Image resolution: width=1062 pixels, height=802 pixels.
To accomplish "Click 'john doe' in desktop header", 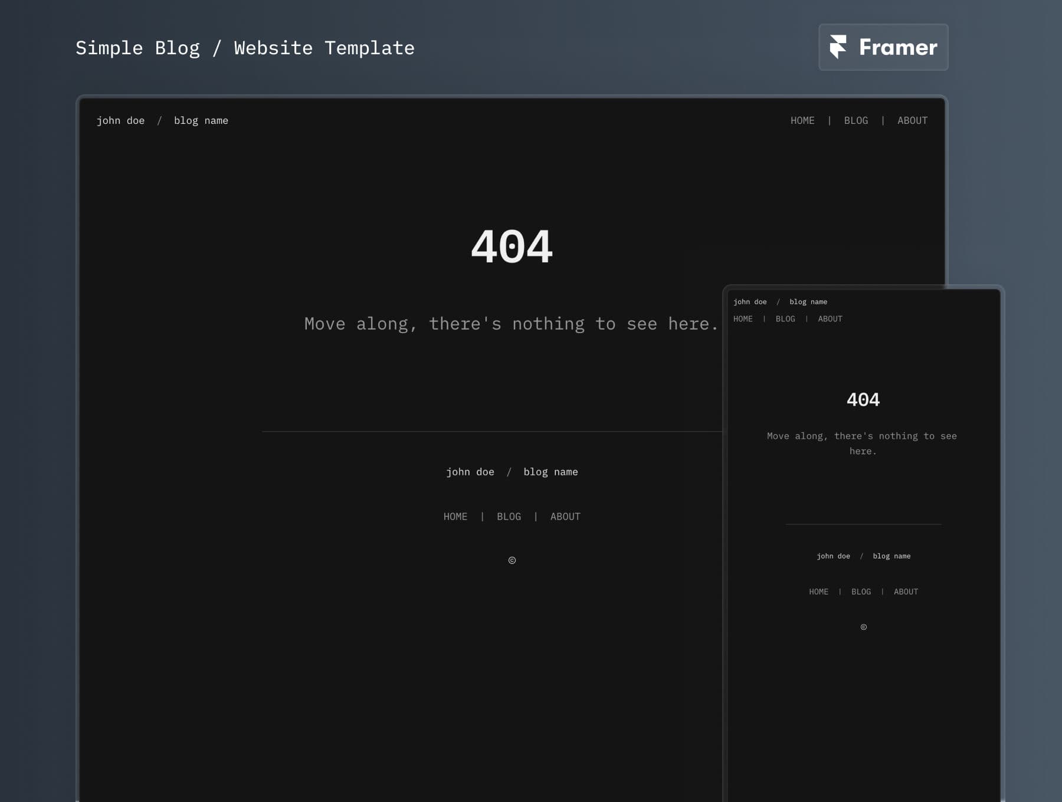I will pyautogui.click(x=120, y=120).
